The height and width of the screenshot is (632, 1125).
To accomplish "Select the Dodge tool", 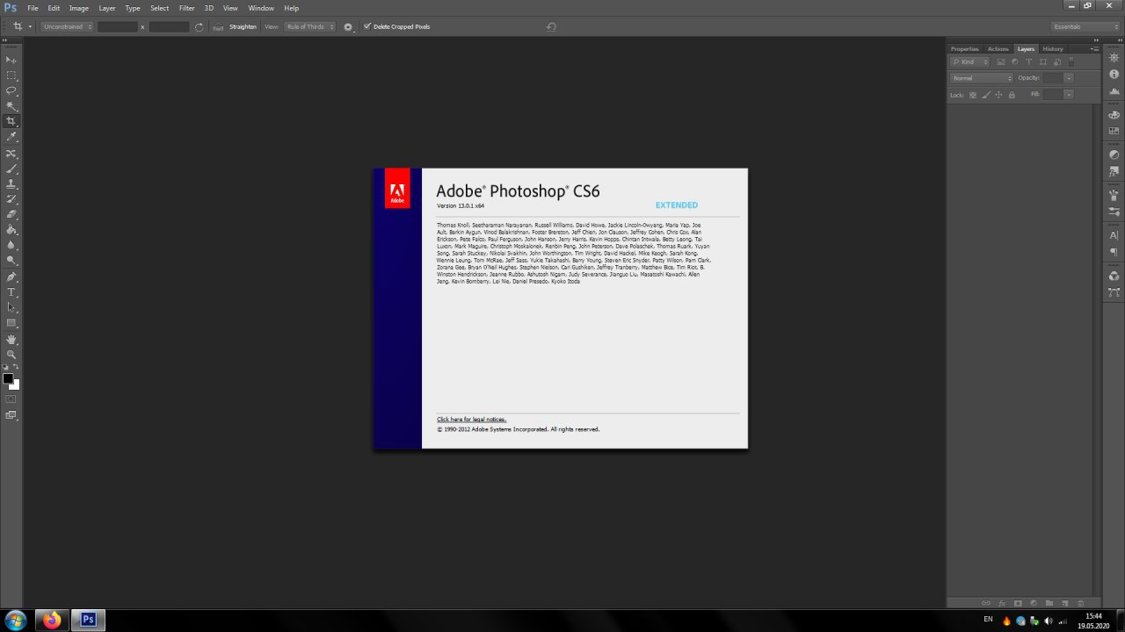I will (11, 261).
